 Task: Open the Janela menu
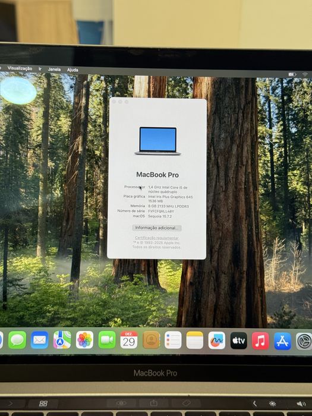click(54, 70)
